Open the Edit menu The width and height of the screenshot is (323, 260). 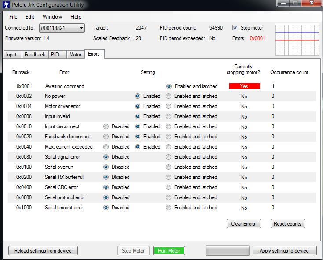point(30,17)
